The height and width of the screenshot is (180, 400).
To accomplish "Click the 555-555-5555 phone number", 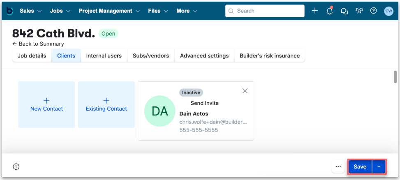I will click(x=199, y=130).
